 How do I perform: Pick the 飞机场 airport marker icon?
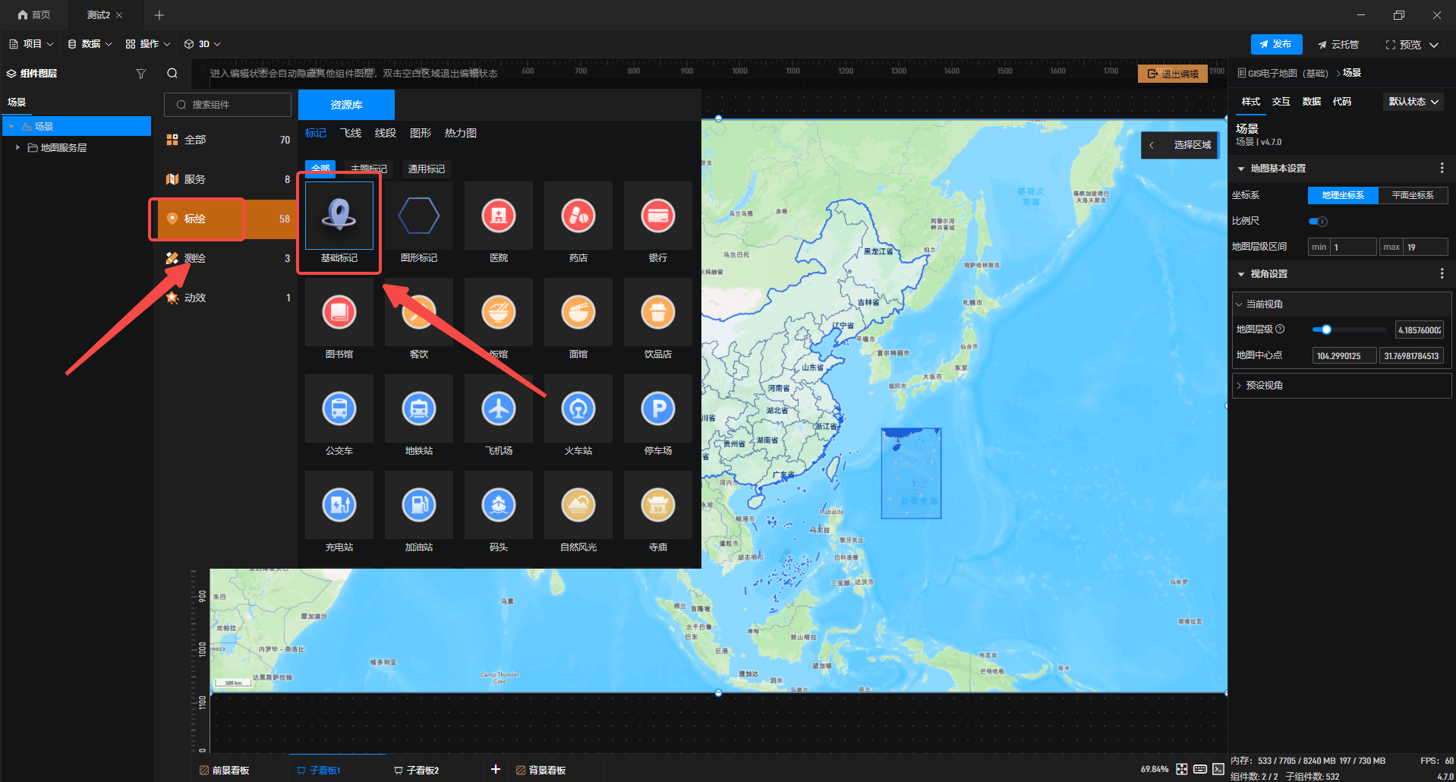pos(498,409)
